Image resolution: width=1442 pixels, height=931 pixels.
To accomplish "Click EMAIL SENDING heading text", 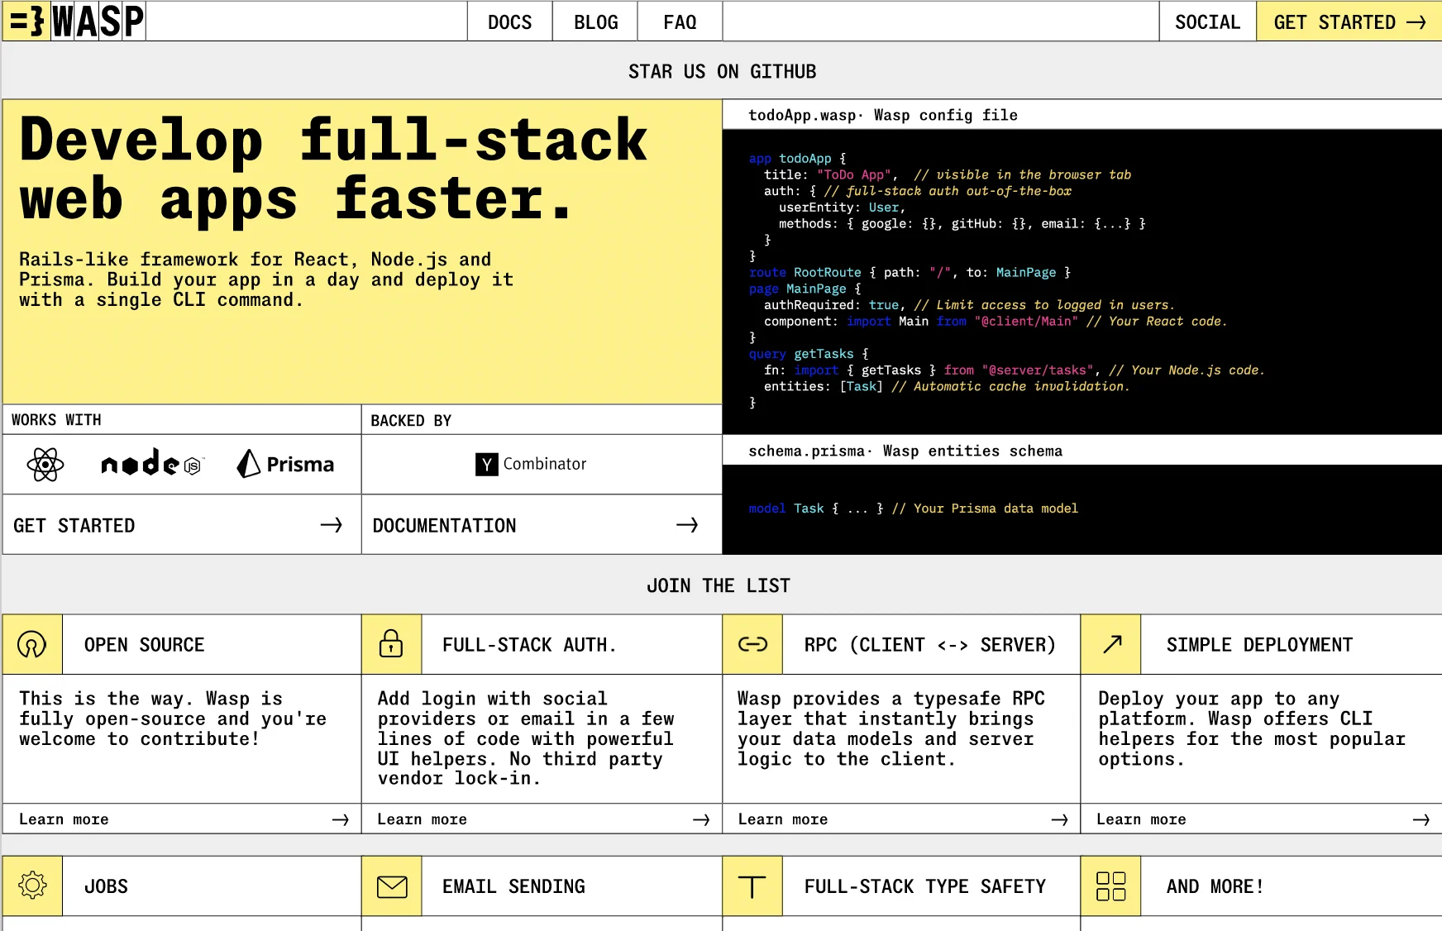I will [x=513, y=886].
